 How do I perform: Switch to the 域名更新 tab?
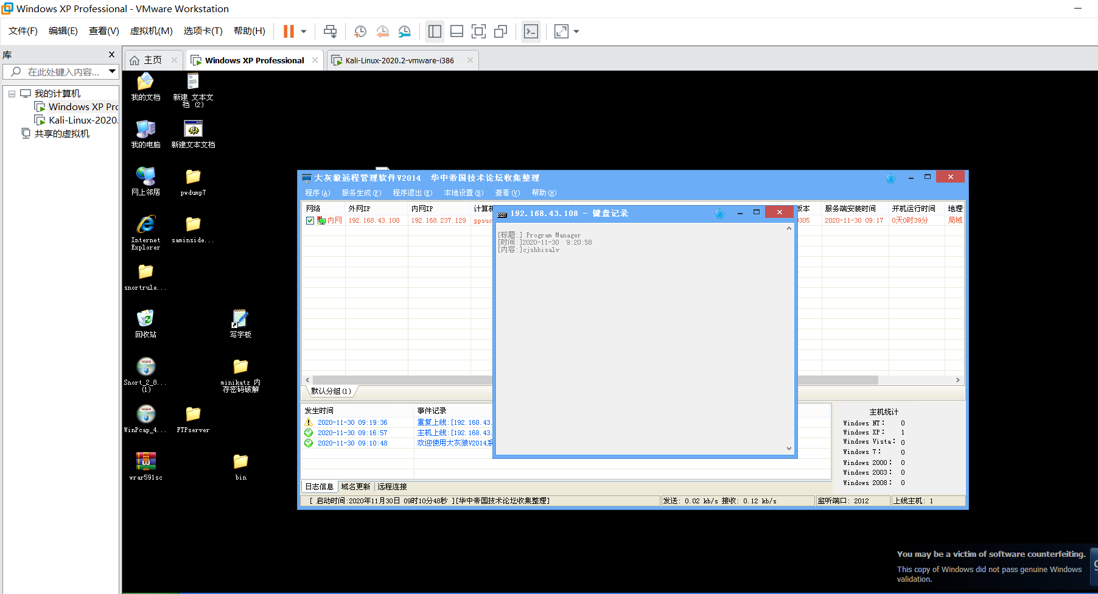[355, 487]
